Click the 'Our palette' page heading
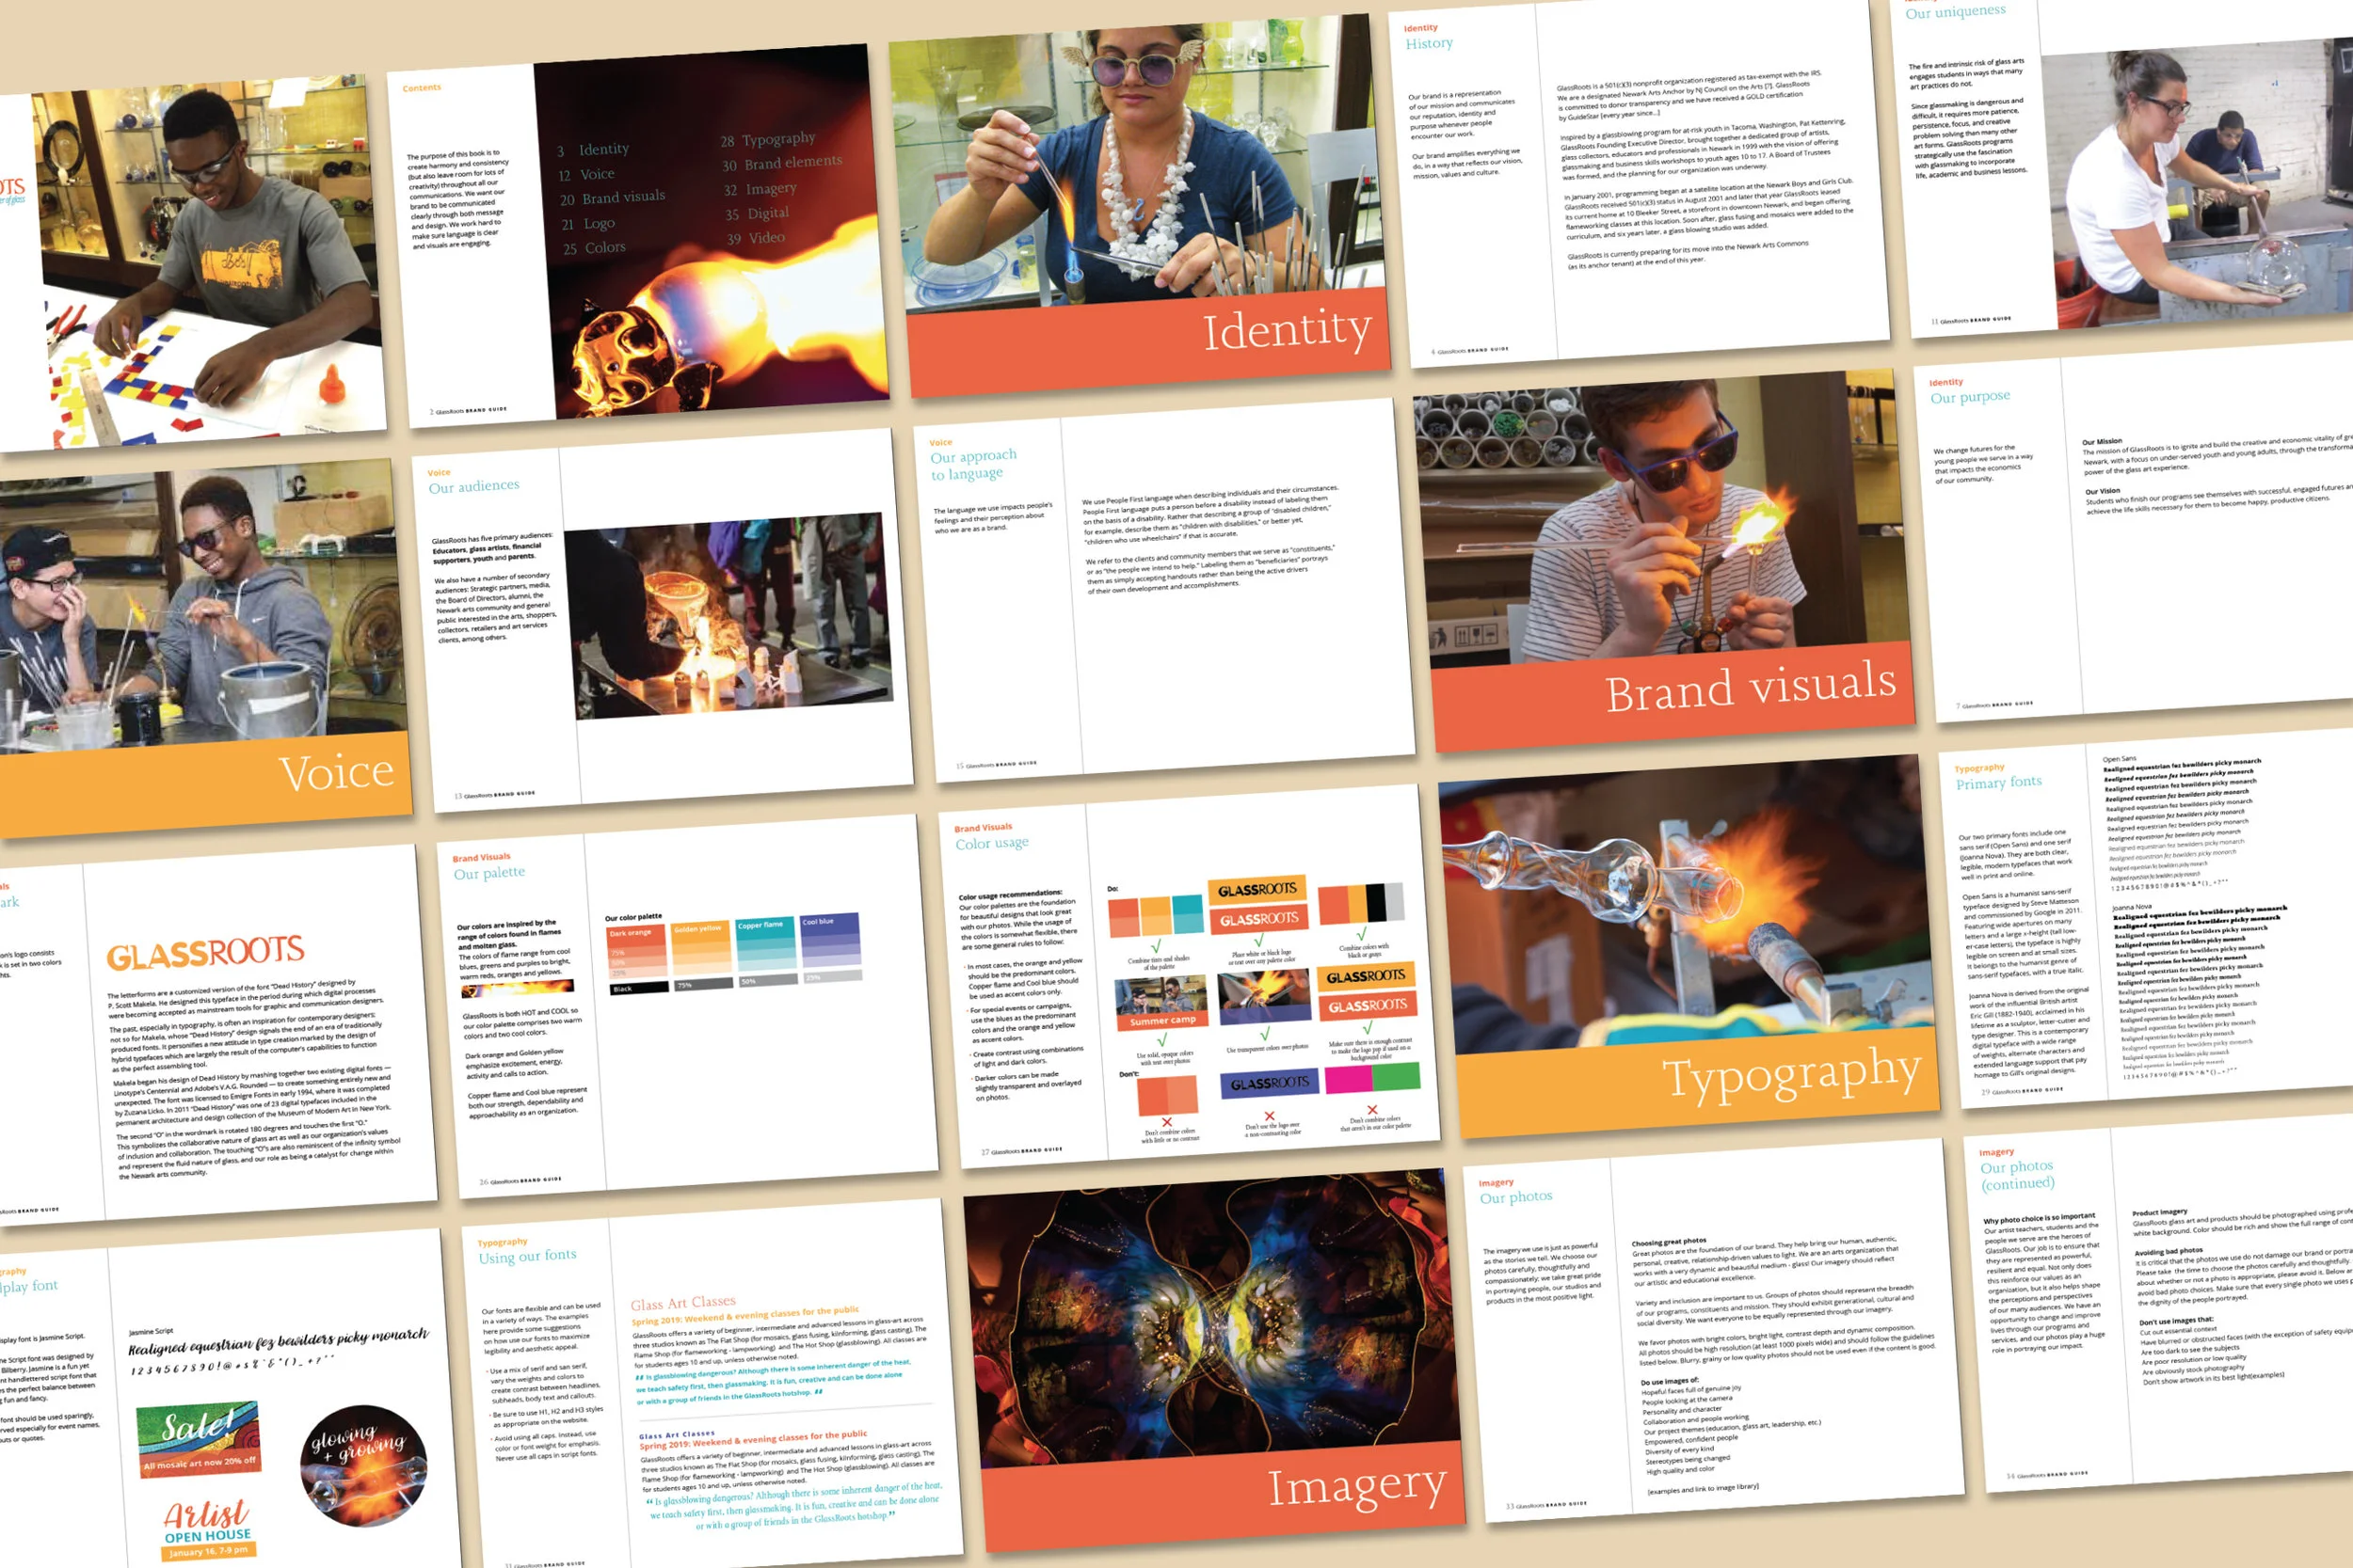2353x1568 pixels. point(488,872)
